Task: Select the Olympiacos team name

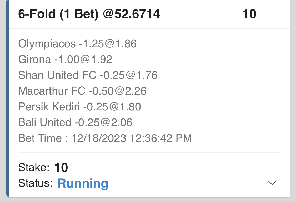Action: click(x=47, y=44)
